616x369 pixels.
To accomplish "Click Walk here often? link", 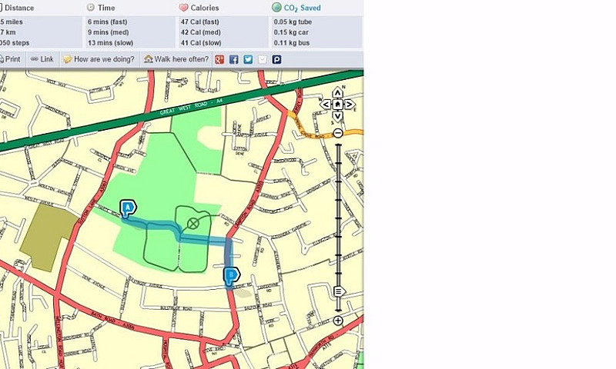I will (176, 59).
